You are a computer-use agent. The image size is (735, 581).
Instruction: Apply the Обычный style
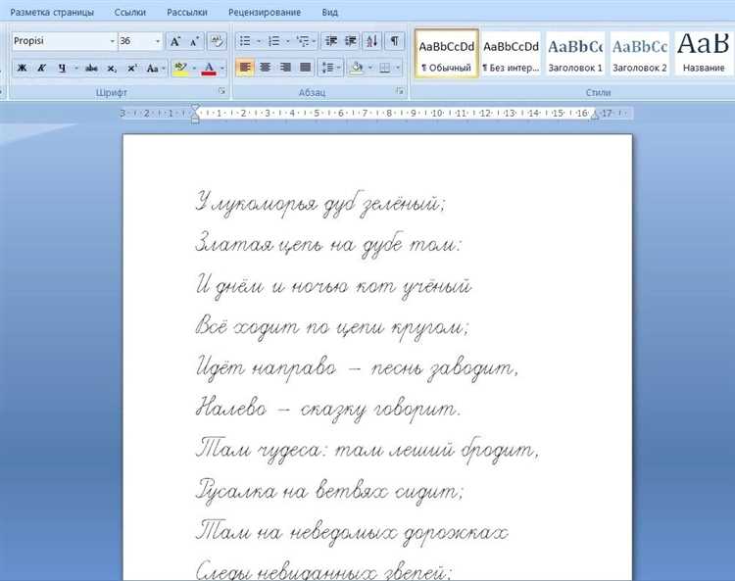tap(447, 54)
